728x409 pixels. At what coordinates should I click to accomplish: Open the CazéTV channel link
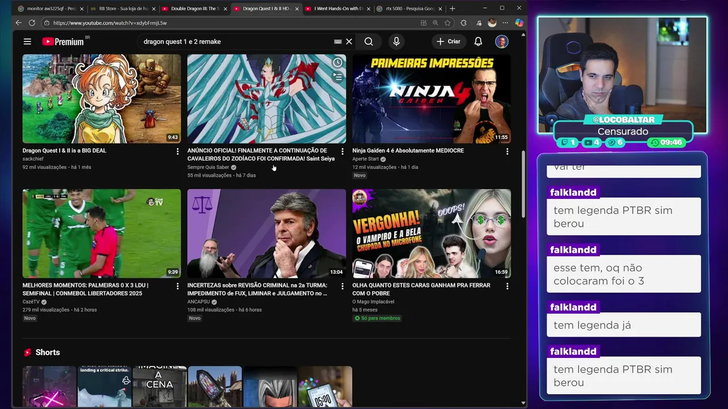click(x=31, y=302)
